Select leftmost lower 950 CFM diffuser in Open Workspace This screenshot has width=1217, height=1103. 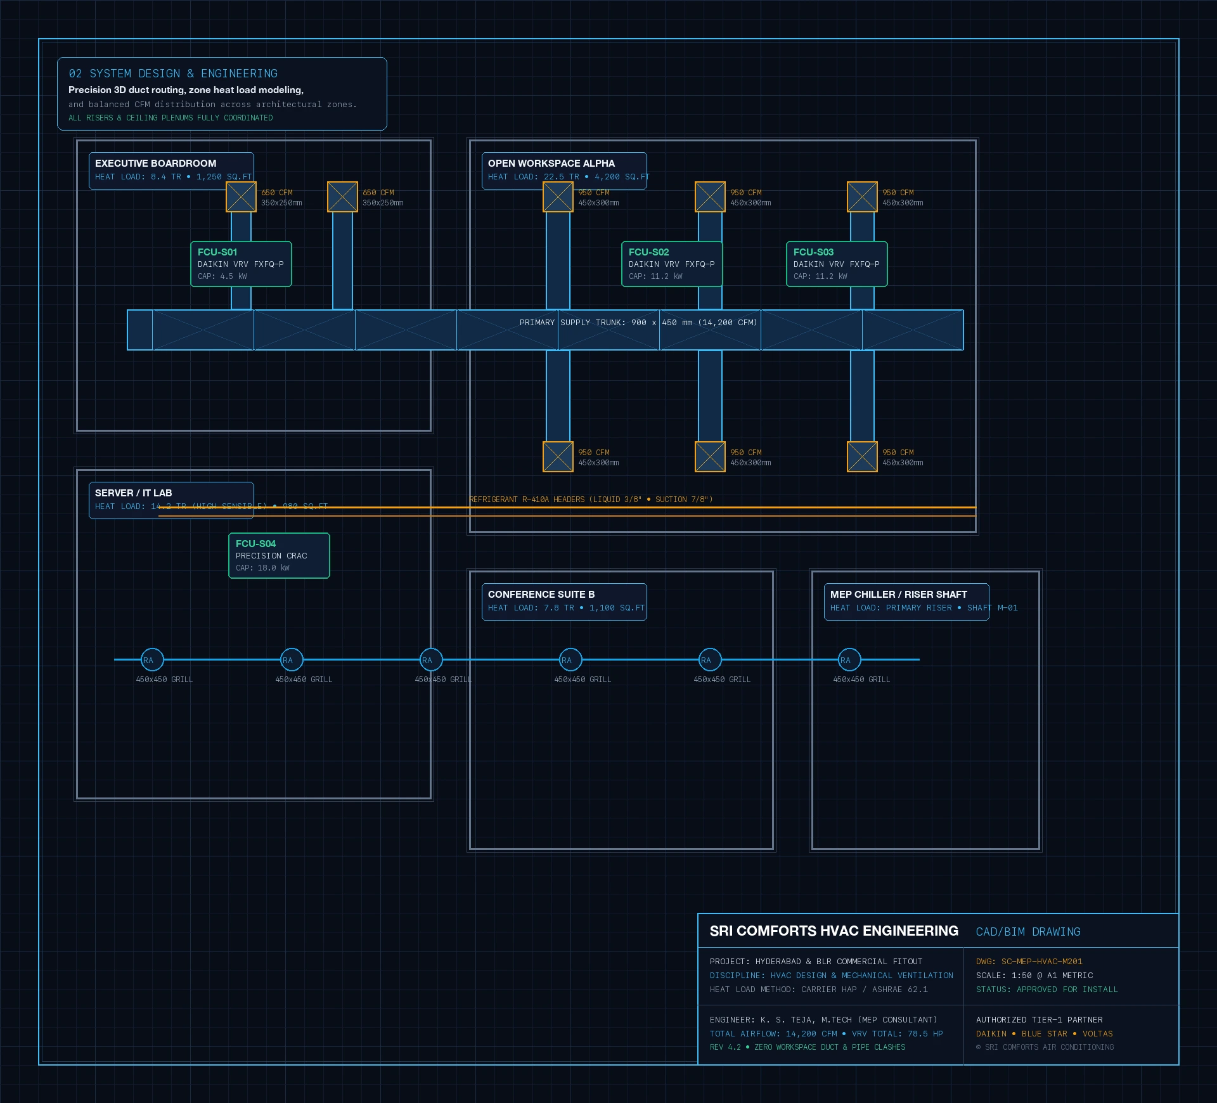coord(558,456)
